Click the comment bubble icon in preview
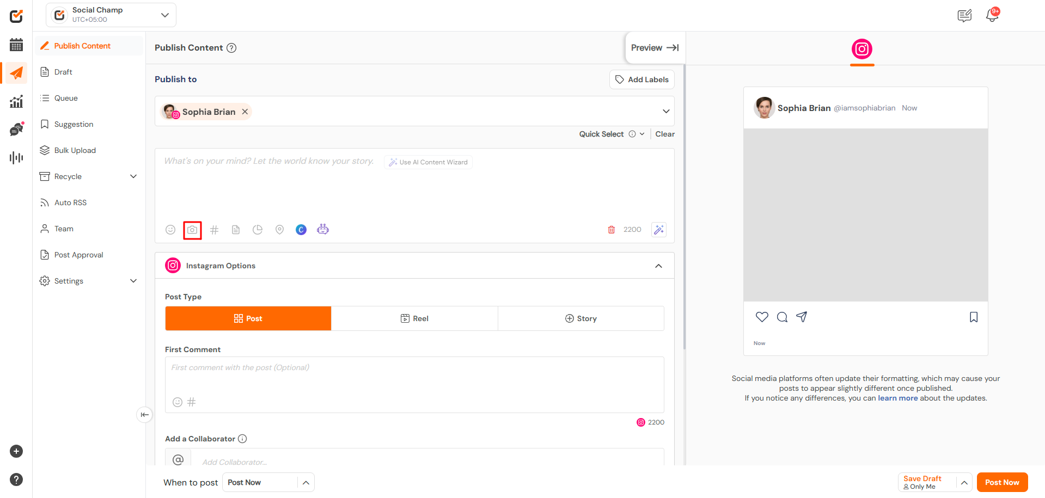 pos(782,317)
